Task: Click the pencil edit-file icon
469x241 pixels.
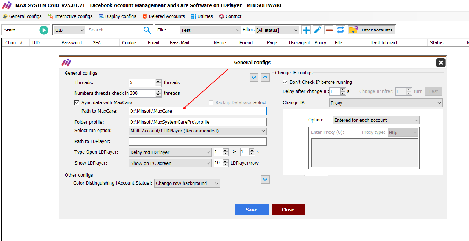Action: [318, 30]
